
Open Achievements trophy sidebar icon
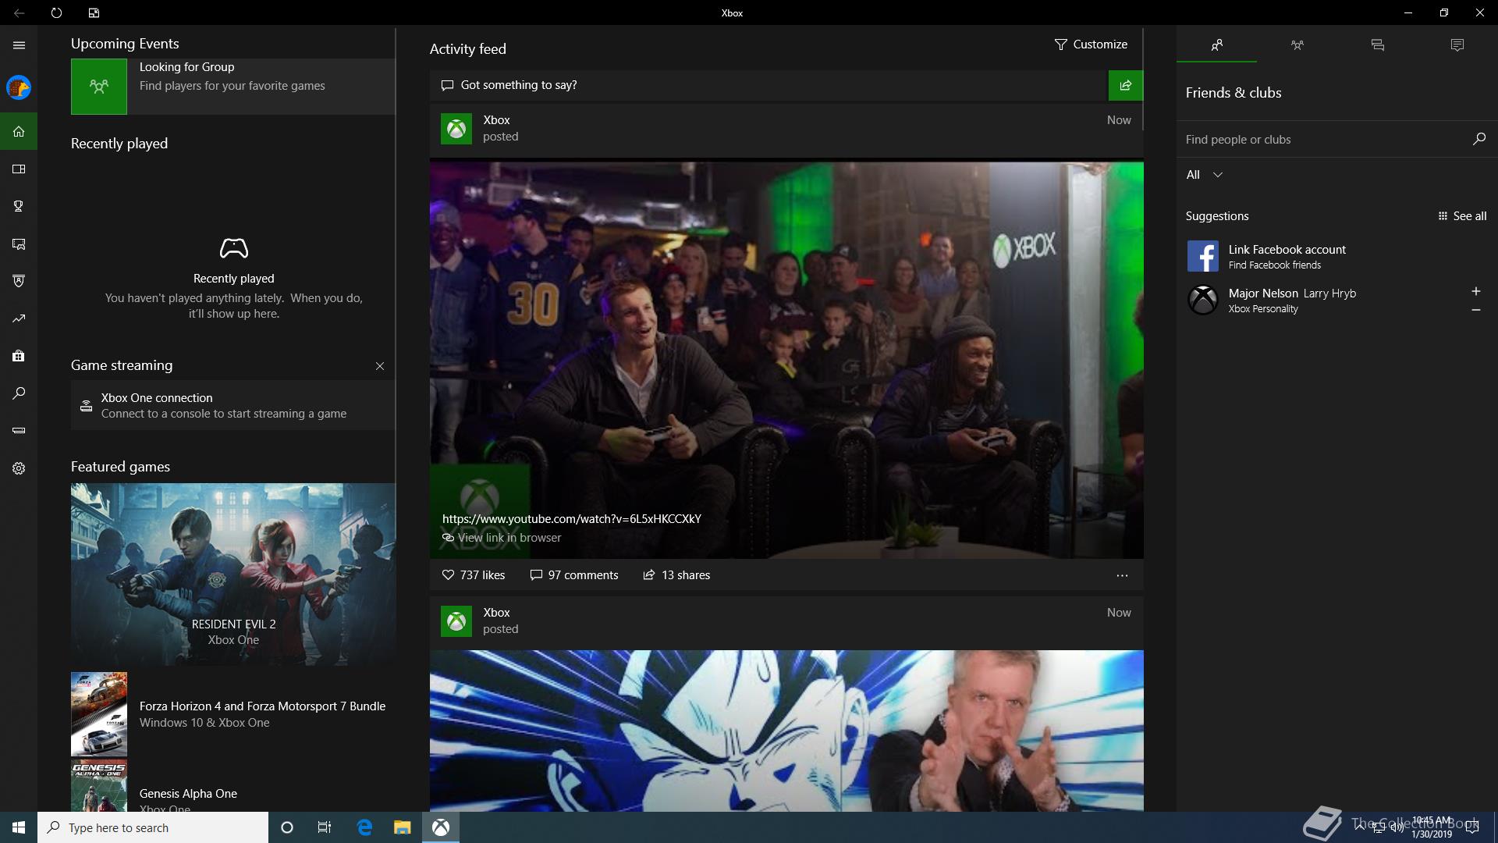[19, 206]
